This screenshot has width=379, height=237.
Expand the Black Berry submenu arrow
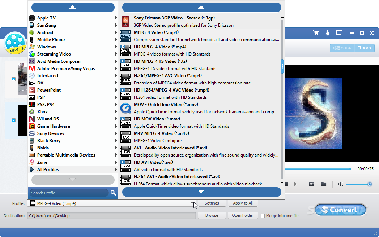pyautogui.click(x=116, y=141)
